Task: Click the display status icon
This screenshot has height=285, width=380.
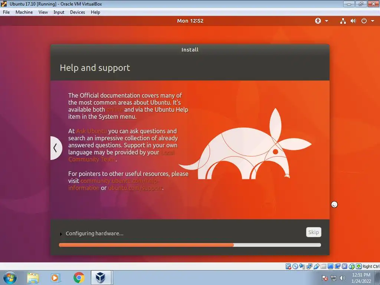Action: coord(330,266)
